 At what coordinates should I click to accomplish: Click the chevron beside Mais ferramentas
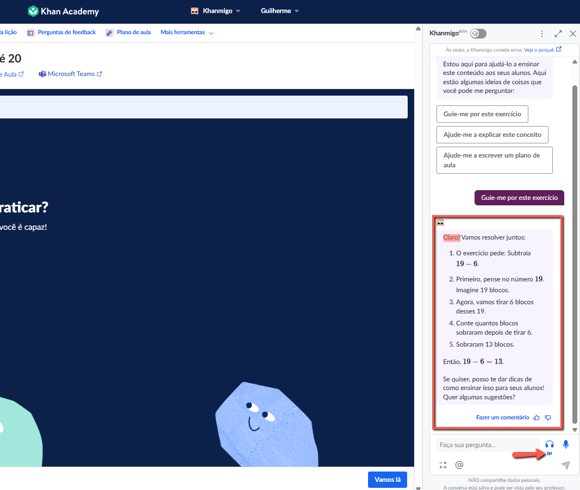pos(211,33)
